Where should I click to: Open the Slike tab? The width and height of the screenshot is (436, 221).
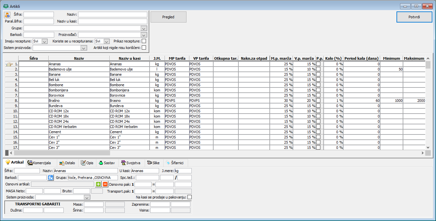point(154,163)
